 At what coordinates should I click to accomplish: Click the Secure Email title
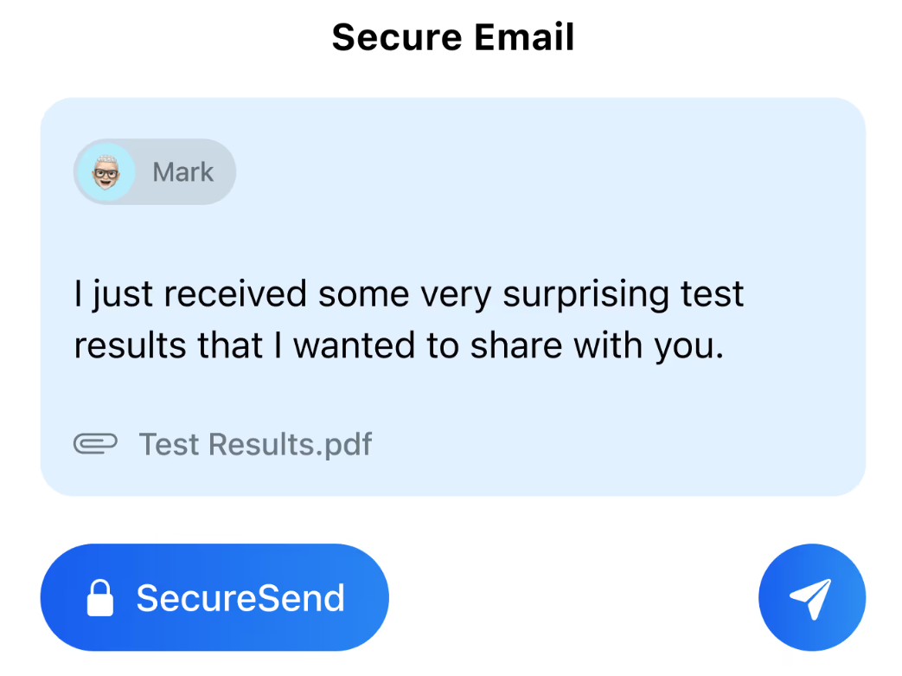(451, 36)
